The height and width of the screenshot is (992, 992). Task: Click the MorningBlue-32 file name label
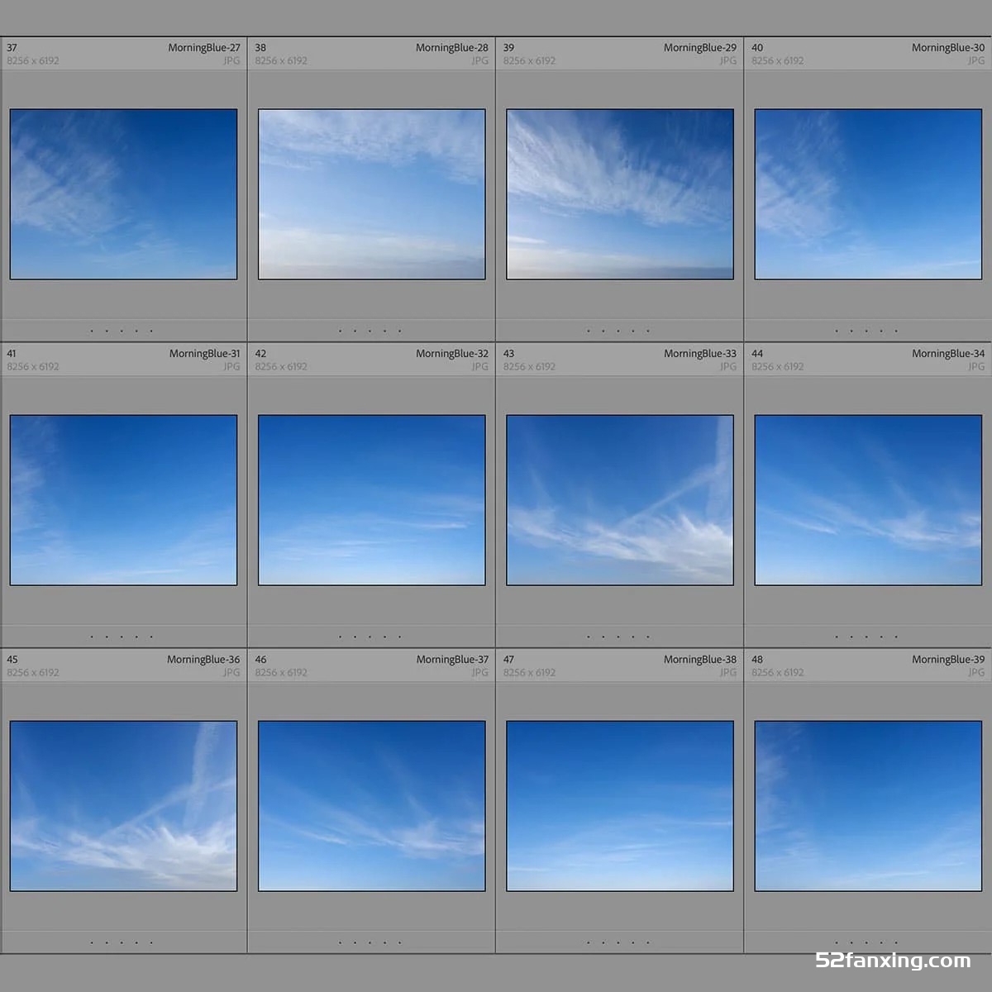point(452,354)
